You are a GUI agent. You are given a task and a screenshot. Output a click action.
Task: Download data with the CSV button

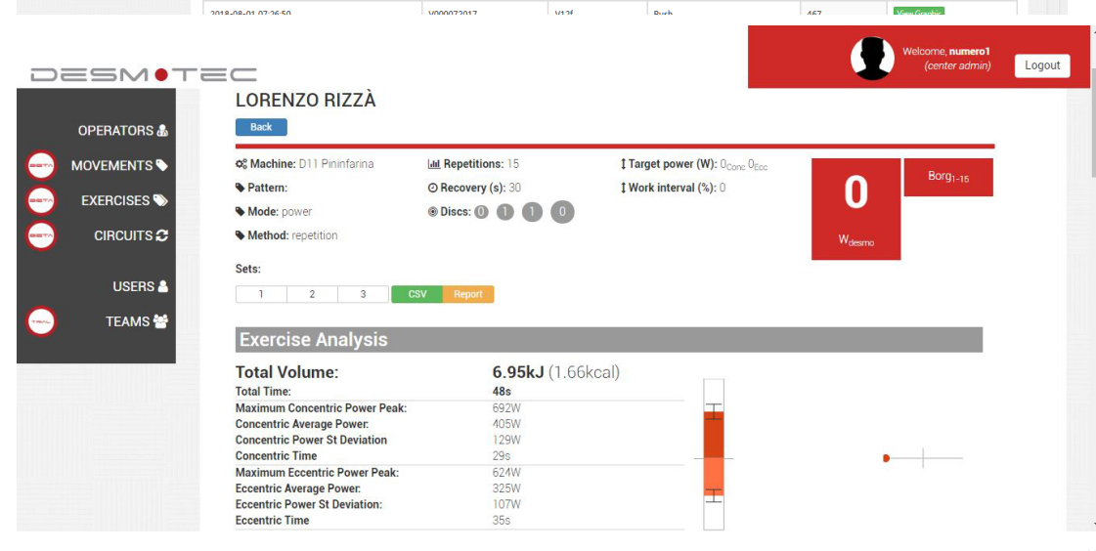pos(416,294)
